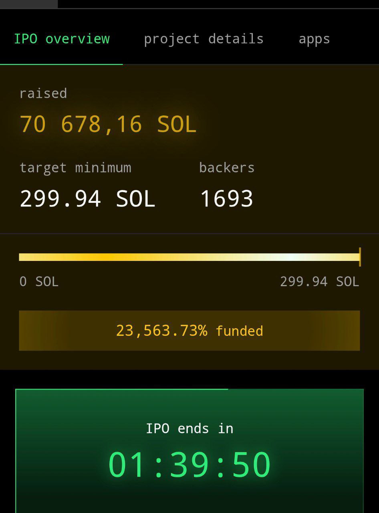This screenshot has width=379, height=513.
Task: Click the 299.94 SOL value below target minimum
Action: tap(87, 199)
